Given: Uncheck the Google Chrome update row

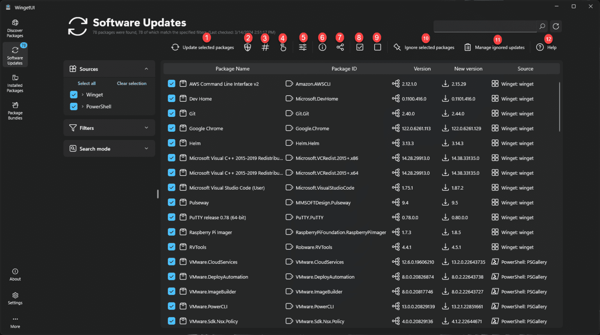Looking at the screenshot, I should (171, 128).
